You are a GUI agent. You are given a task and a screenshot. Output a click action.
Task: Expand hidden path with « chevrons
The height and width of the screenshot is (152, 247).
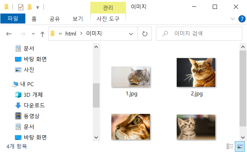[x=60, y=33]
